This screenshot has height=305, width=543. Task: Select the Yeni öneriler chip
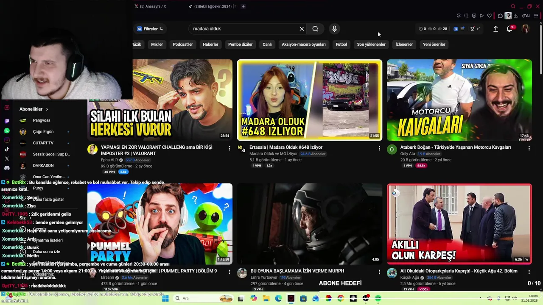(434, 44)
